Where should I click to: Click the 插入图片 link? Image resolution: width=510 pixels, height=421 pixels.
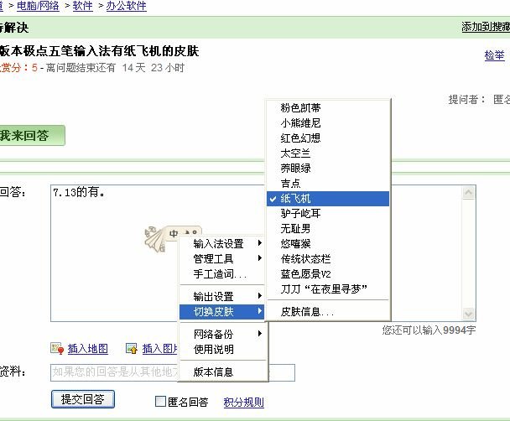click(x=160, y=349)
